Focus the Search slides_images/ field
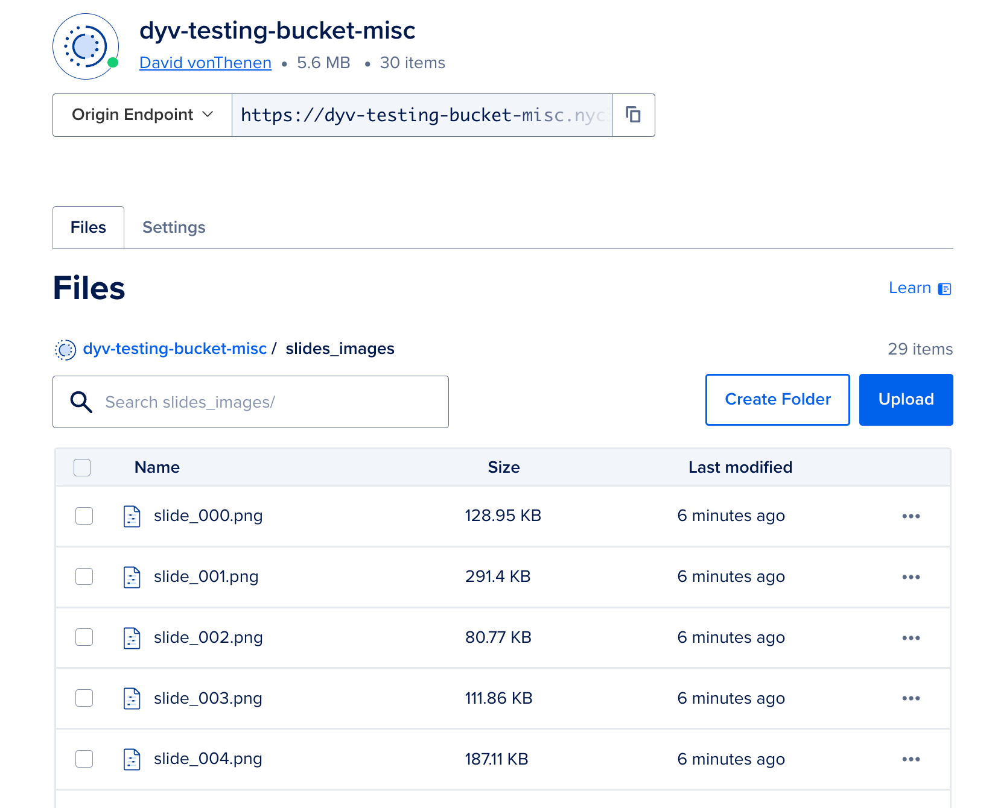Image resolution: width=992 pixels, height=808 pixels. coord(250,402)
